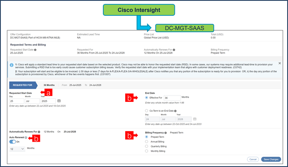Click 'DC-MGT-SAAS( Part of HCIX-M8-NTNX-MLB)' text

[x=35, y=38]
